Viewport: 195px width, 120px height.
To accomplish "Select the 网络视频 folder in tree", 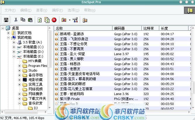I will [x=36, y=89].
